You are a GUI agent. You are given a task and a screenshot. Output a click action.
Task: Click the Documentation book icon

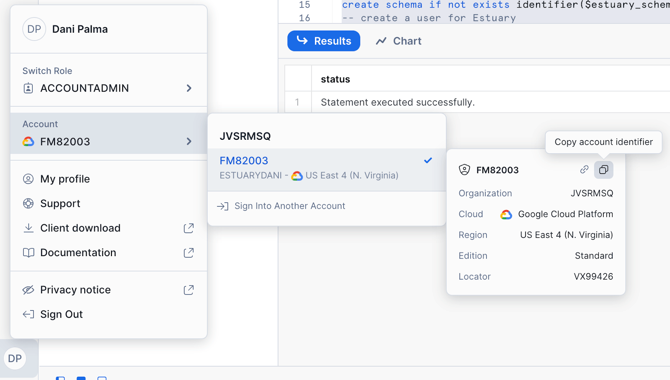point(28,253)
